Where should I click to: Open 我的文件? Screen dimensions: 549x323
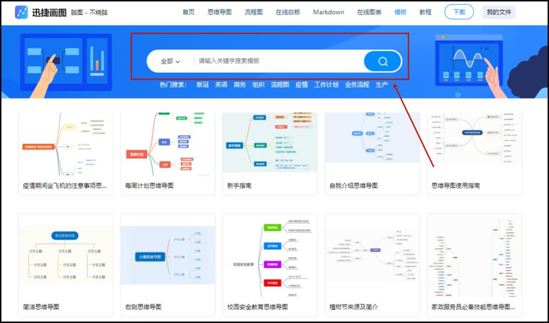pyautogui.click(x=500, y=12)
